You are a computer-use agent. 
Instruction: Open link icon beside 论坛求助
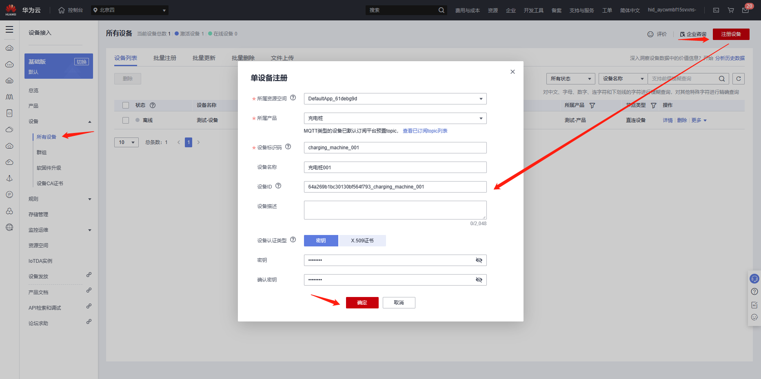89,322
